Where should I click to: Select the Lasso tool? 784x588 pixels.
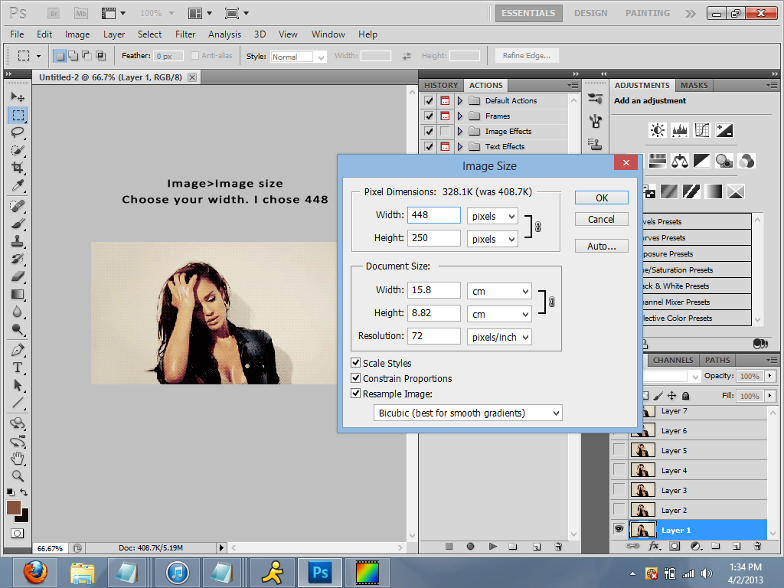18,132
